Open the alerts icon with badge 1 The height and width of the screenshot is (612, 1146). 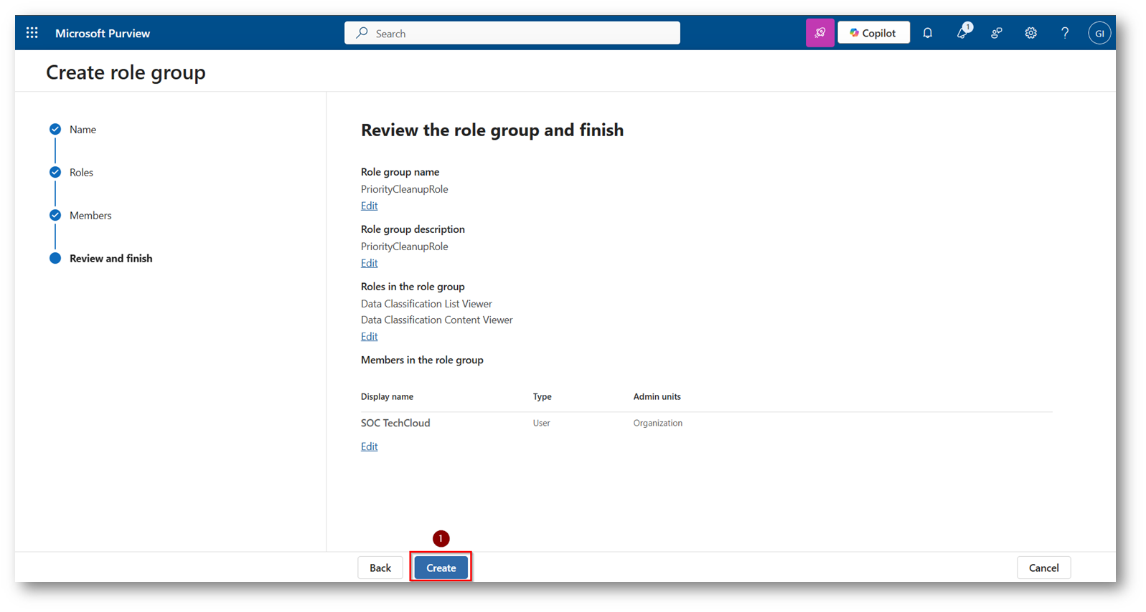click(963, 32)
